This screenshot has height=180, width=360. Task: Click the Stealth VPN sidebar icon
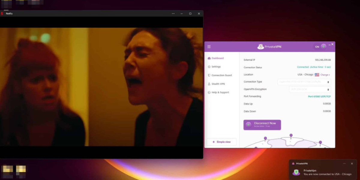pyautogui.click(x=209, y=84)
